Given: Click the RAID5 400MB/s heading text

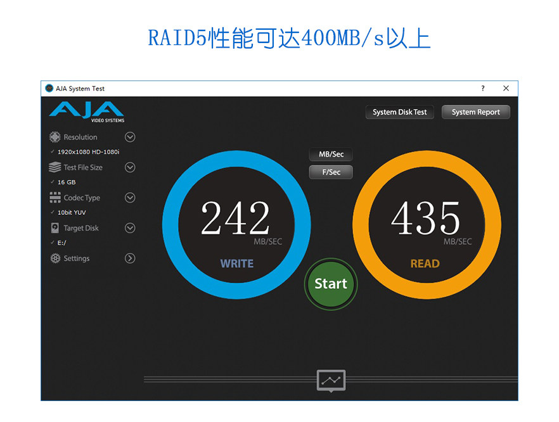Looking at the screenshot, I should point(289,38).
